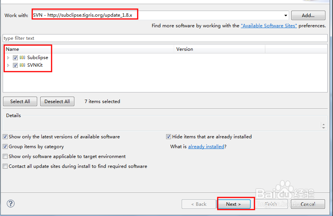This screenshot has height=216, width=333.
Task: Expand the Subclipse tree node
Action: point(8,58)
